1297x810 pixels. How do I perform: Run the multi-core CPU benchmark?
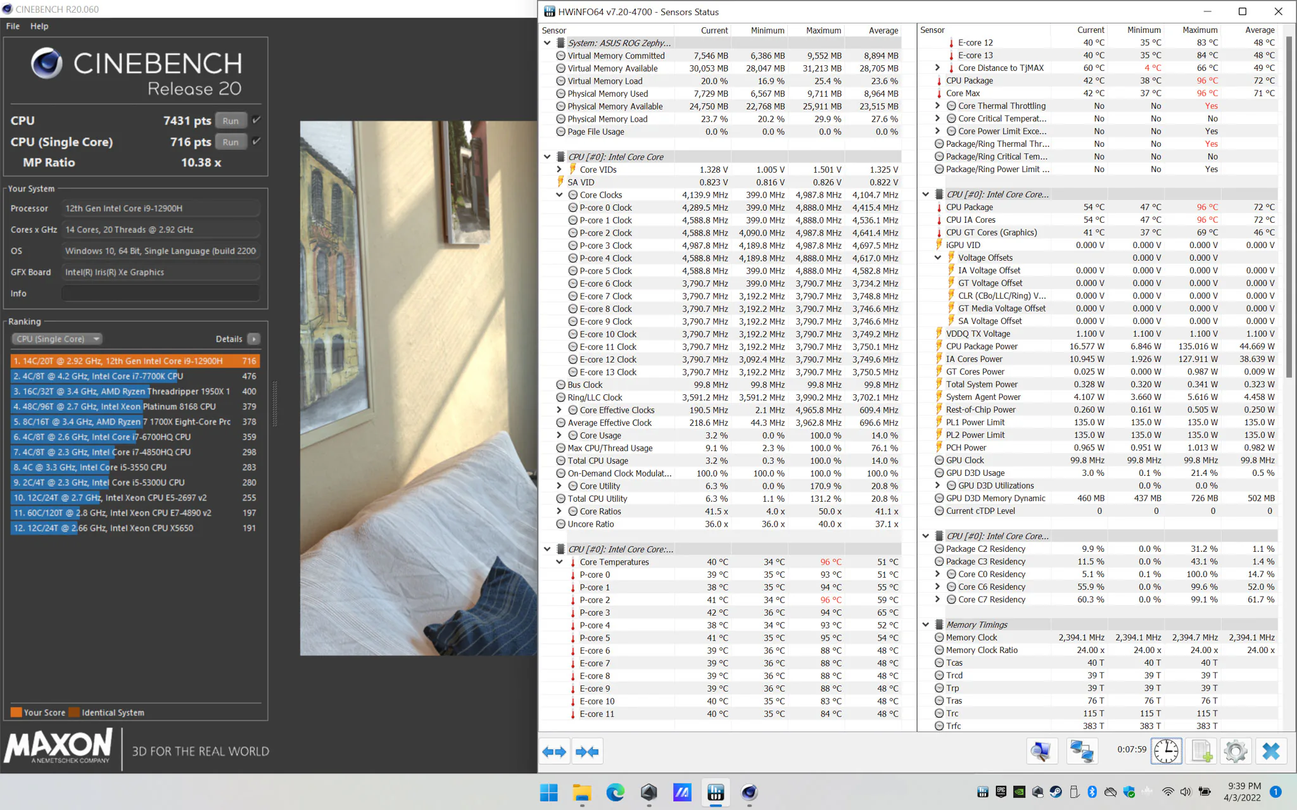pos(231,121)
